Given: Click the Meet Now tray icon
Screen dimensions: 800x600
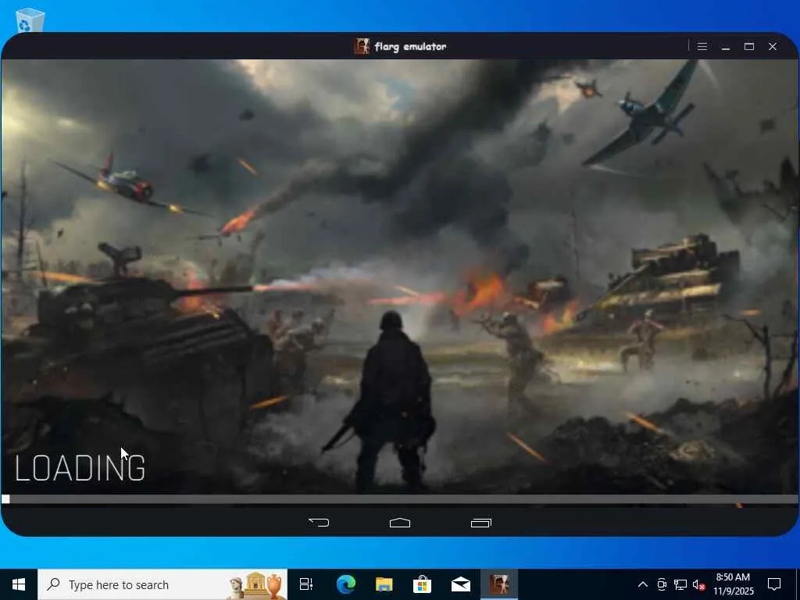Looking at the screenshot, I should point(662,584).
